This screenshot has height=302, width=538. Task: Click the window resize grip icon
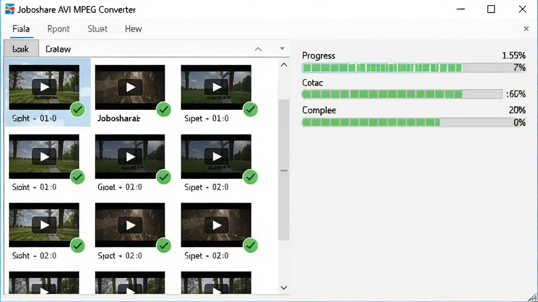(533, 297)
